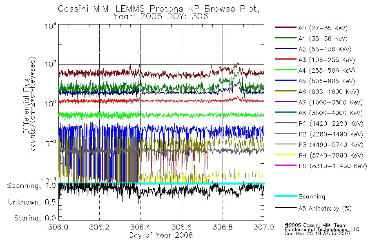
Task: Click the A0 curve peak near 306.87
Action: click(238, 64)
